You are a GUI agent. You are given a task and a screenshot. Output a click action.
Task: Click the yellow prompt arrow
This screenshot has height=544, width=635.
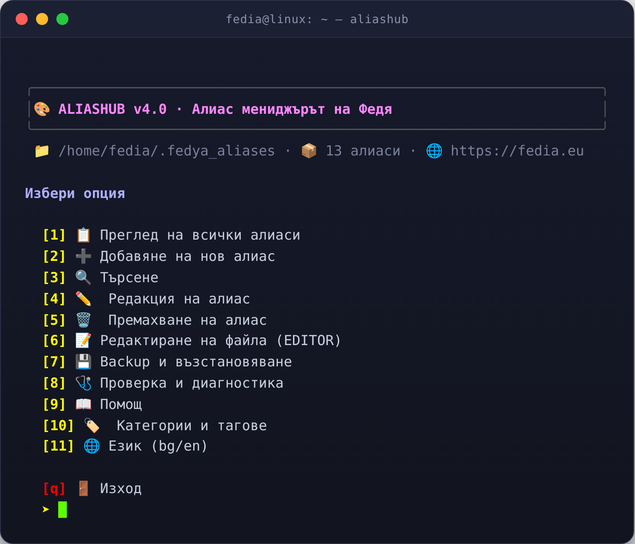tap(46, 509)
